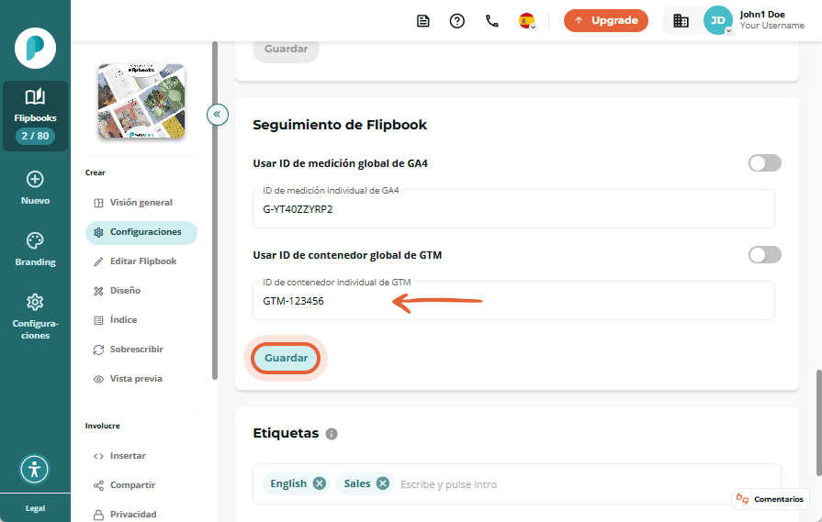This screenshot has height=522, width=822.
Task: Click the 2 / 80 flipbooks counter badge
Action: (35, 136)
